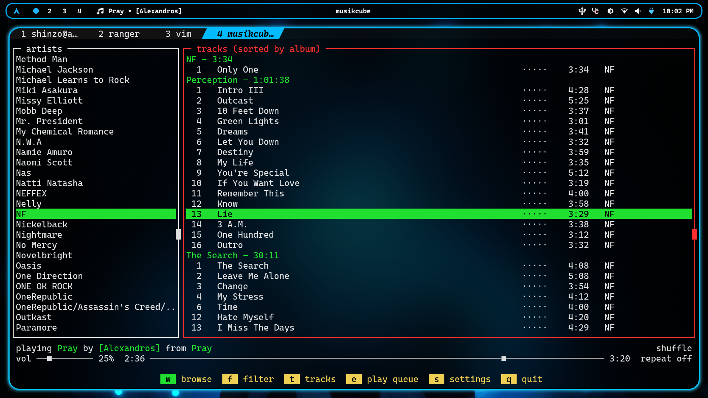708x398 pixels.
Task: Open the USB devices indicator
Action: point(582,11)
